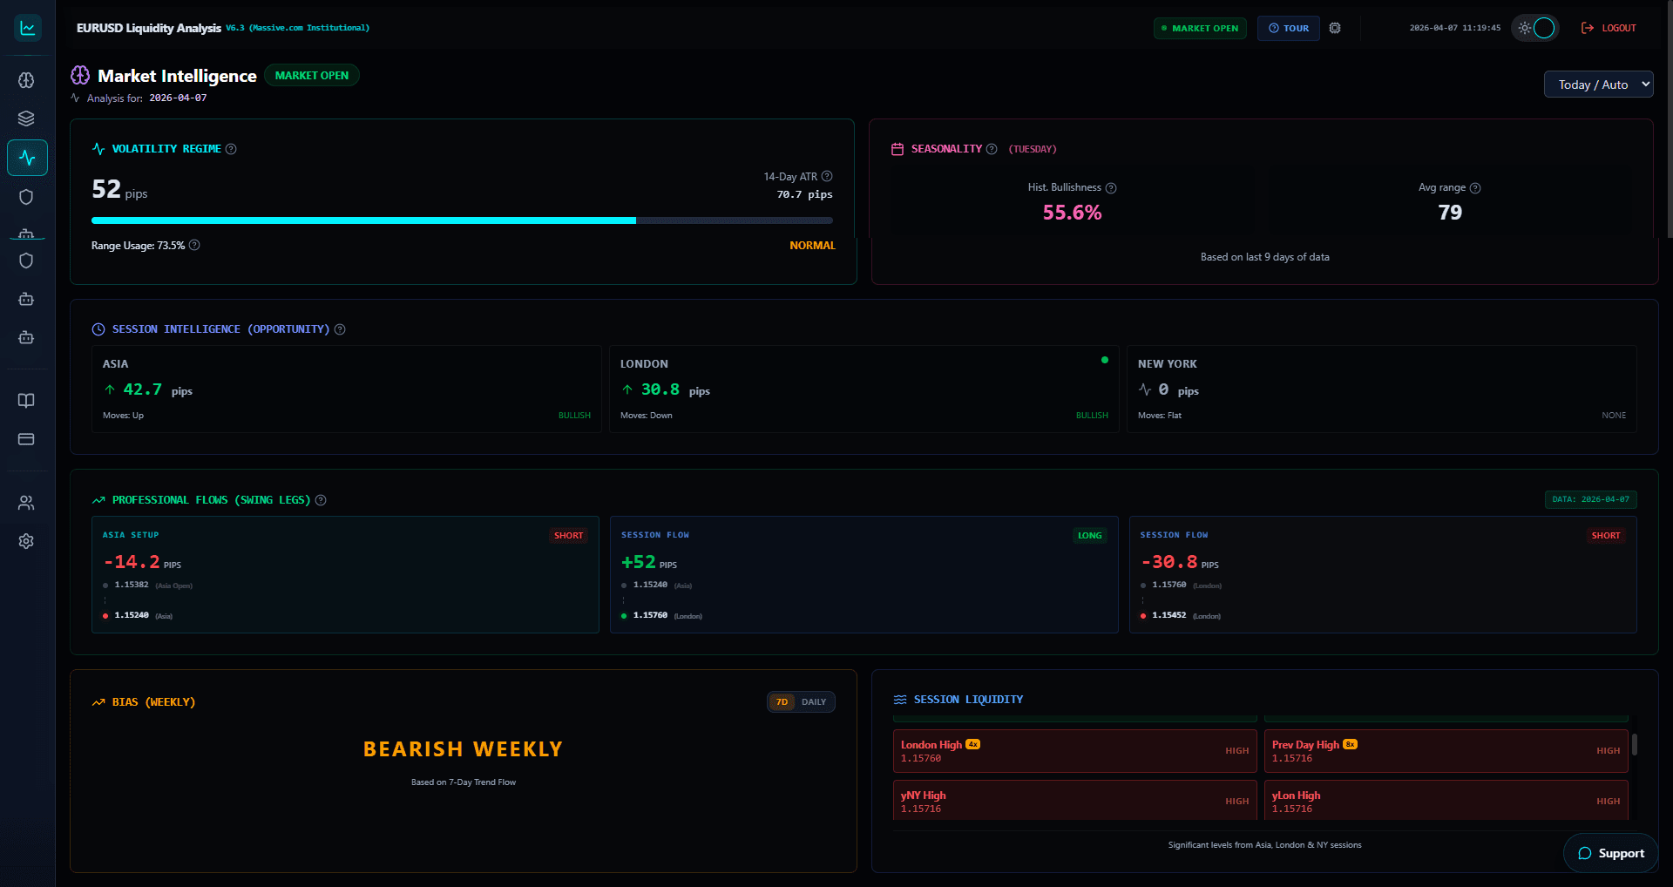Open the wallet/card icon in the sidebar
The image size is (1673, 887).
tap(27, 440)
